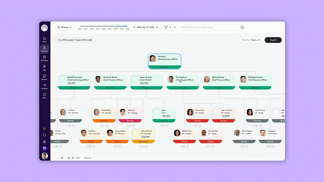Click the 100% zoom level

(x=78, y=158)
